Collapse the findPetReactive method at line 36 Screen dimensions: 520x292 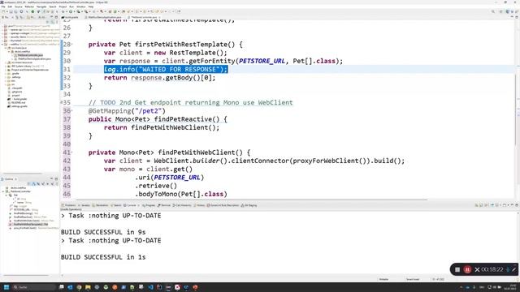click(72, 110)
